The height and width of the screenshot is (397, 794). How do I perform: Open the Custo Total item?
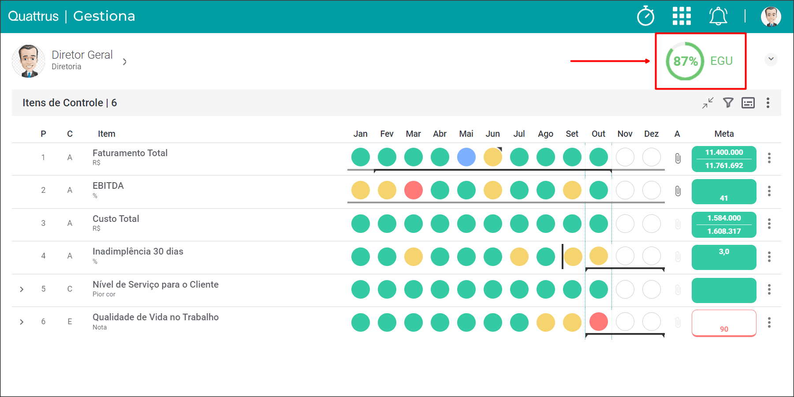click(116, 219)
